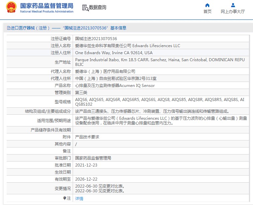Screen dimensions: 253x205
Task: Click the 审批部门 label
Action: 63,158
